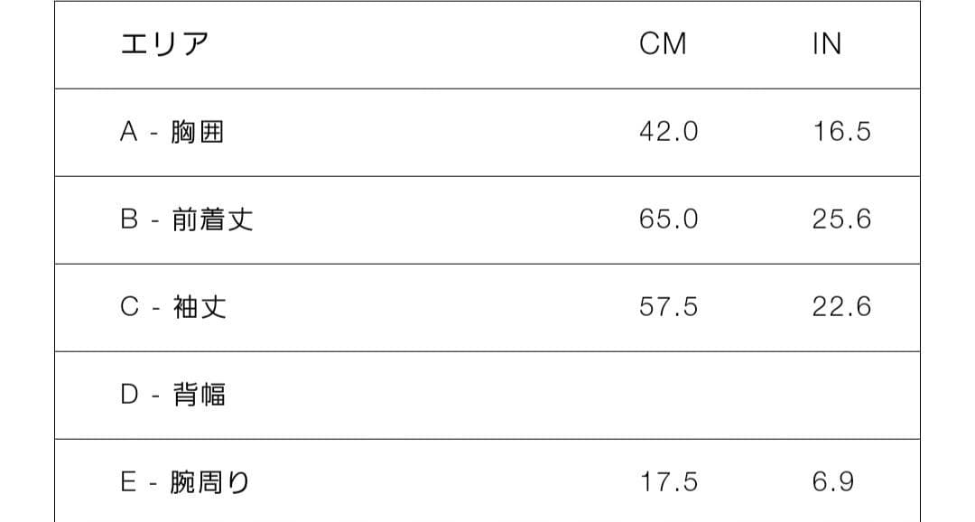Click the 65.0 front length value
This screenshot has height=522, width=975.
coord(668,219)
